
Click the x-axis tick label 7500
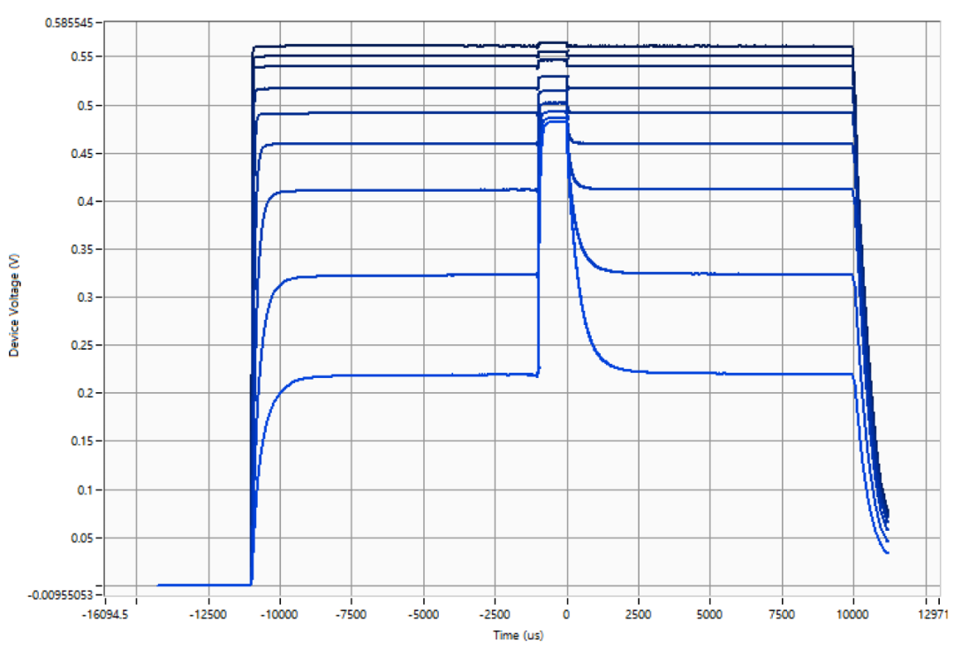tap(781, 615)
